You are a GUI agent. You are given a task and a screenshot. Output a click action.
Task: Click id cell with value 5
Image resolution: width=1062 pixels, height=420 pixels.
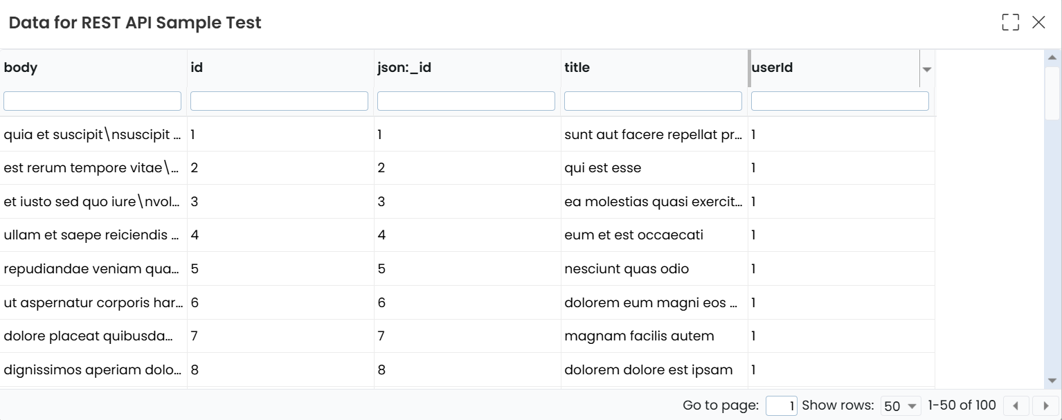click(280, 268)
